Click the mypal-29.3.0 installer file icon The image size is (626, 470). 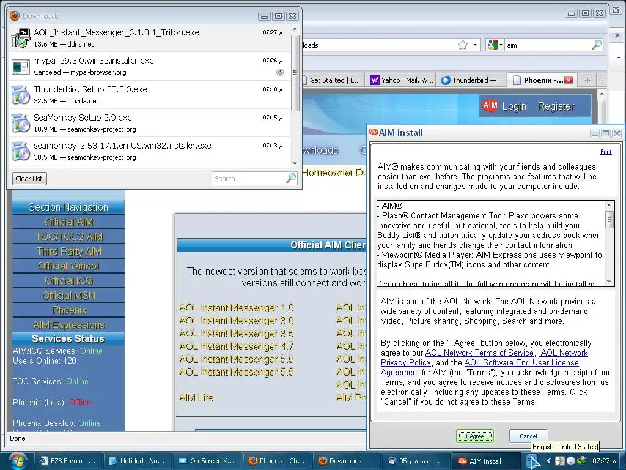pyautogui.click(x=21, y=66)
